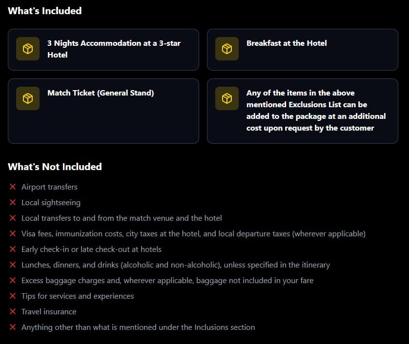
Task: Click the Match Ticket (General Stand) text
Action: (x=101, y=93)
